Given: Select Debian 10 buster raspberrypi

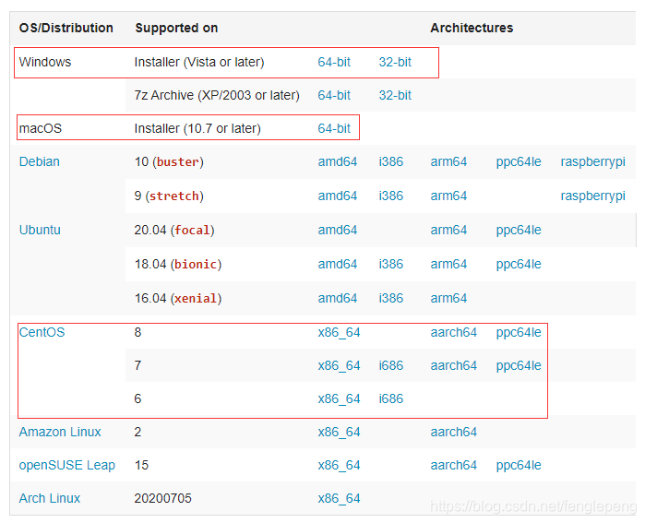Looking at the screenshot, I should [592, 161].
